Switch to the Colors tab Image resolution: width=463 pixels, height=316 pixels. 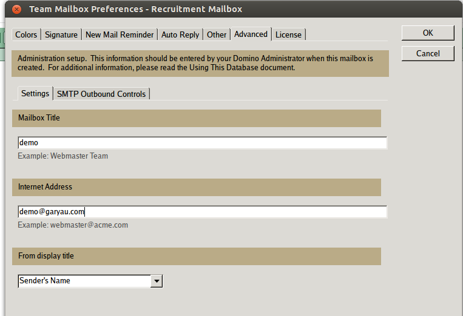(26, 35)
